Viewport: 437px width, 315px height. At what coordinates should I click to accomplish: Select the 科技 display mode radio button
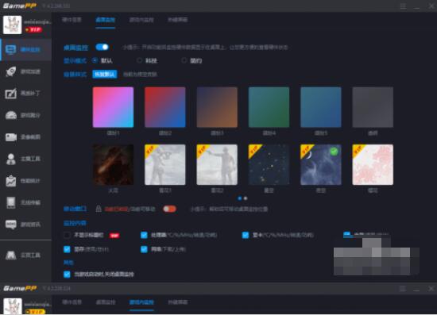139,60
